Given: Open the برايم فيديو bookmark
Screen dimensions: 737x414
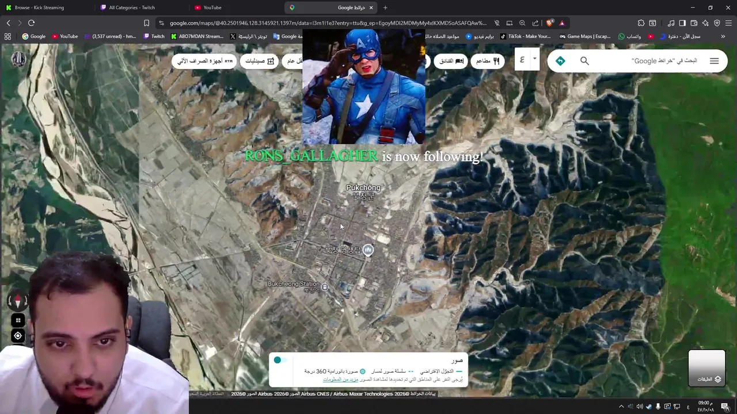Looking at the screenshot, I should 480,36.
